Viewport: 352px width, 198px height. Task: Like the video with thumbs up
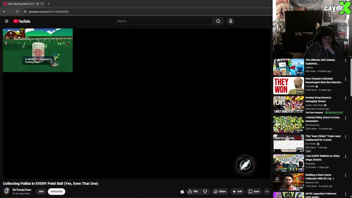(x=193, y=191)
